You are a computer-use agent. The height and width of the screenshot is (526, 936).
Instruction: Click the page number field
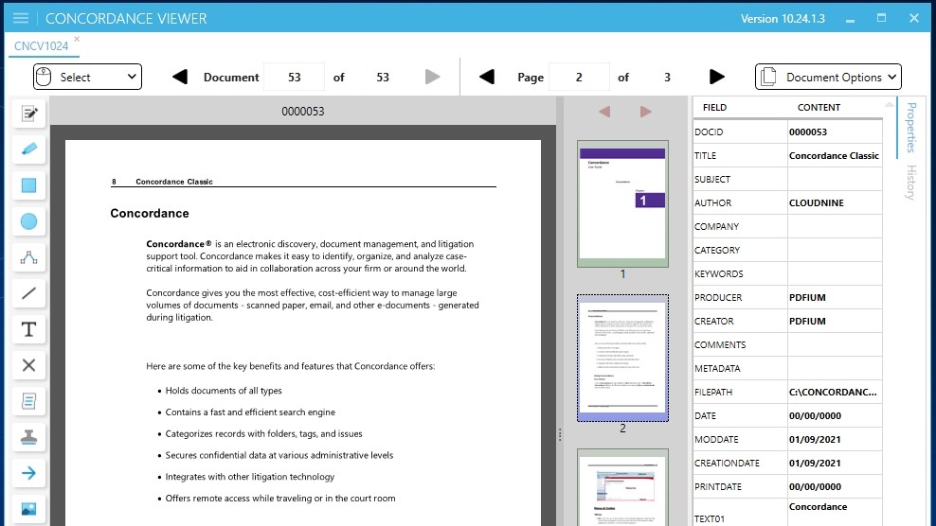click(579, 77)
